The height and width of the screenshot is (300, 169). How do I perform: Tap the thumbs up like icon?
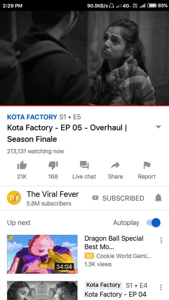pyautogui.click(x=22, y=165)
